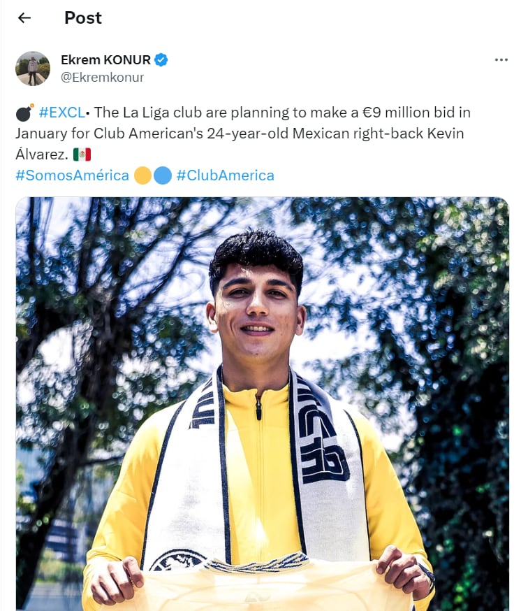The image size is (521, 611).
Task: Go back using the left arrow
Action: click(x=24, y=18)
